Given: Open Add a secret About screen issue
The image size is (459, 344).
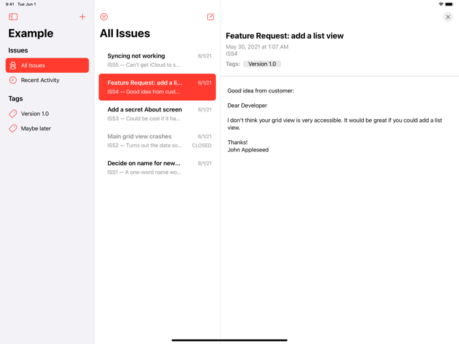Looking at the screenshot, I should tap(157, 114).
